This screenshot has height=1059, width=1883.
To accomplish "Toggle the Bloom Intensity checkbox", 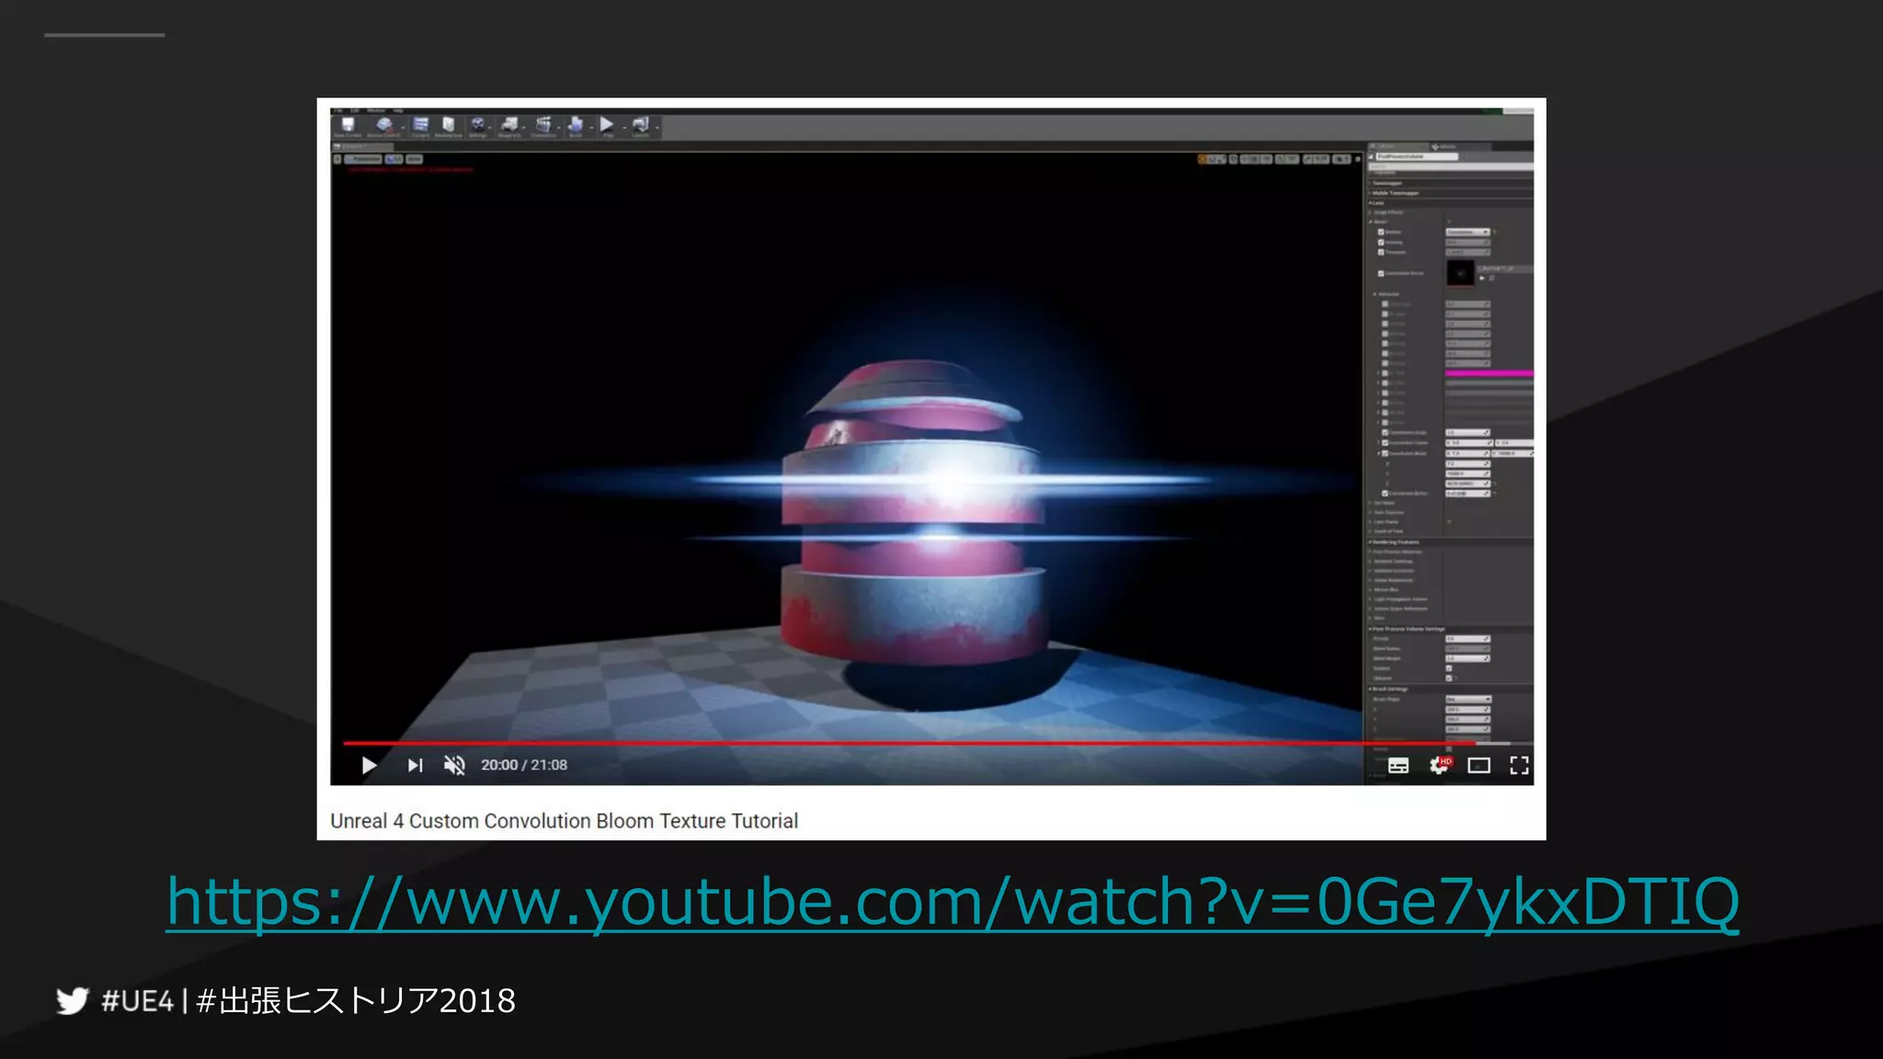I will click(1381, 242).
